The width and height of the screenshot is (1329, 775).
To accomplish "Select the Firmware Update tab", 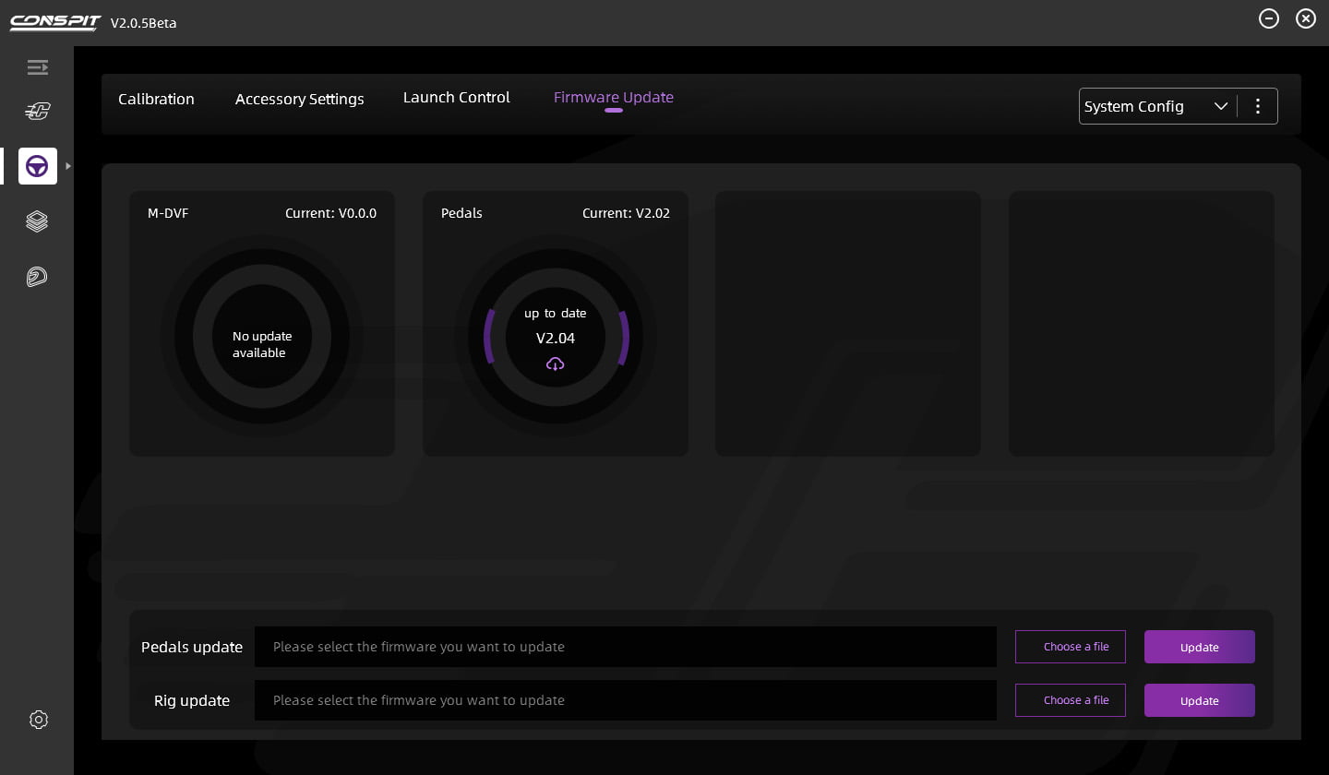I will (x=613, y=98).
